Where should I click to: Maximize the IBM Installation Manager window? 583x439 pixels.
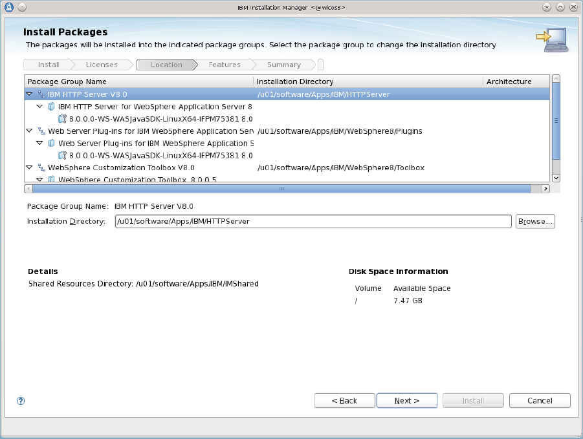coord(560,7)
